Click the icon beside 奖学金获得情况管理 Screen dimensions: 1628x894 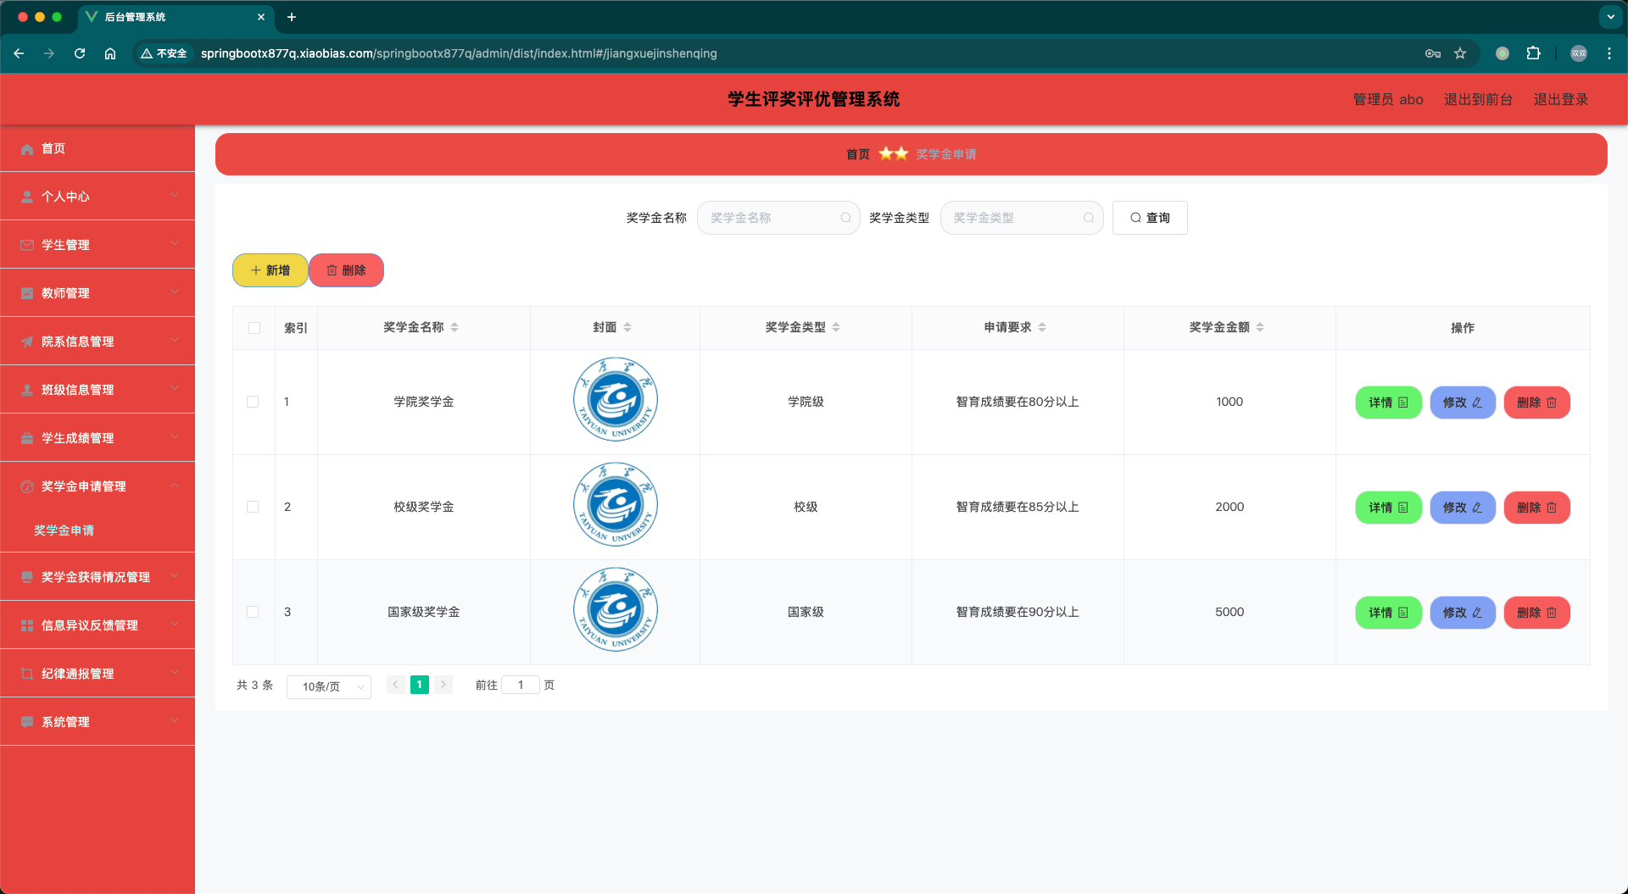click(27, 577)
